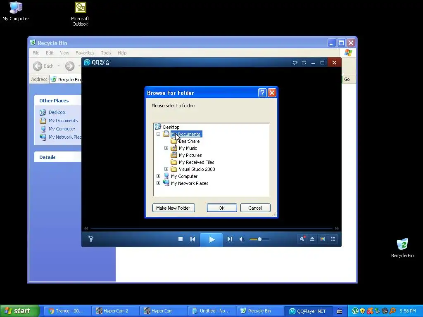Click the QQ Player seek bar
The height and width of the screenshot is (317, 423).
click(x=211, y=228)
